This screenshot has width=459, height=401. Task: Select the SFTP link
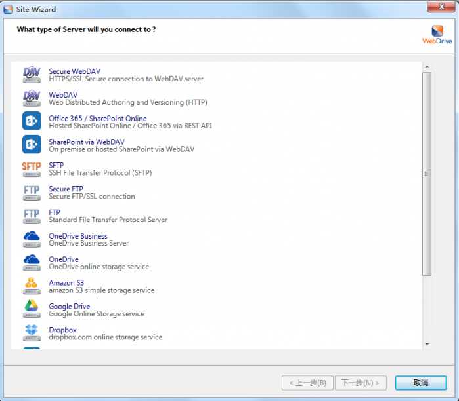click(x=56, y=165)
